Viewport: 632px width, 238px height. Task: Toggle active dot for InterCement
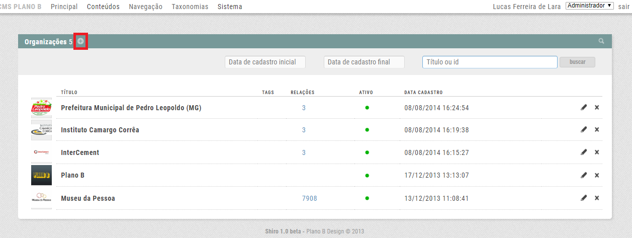click(367, 152)
